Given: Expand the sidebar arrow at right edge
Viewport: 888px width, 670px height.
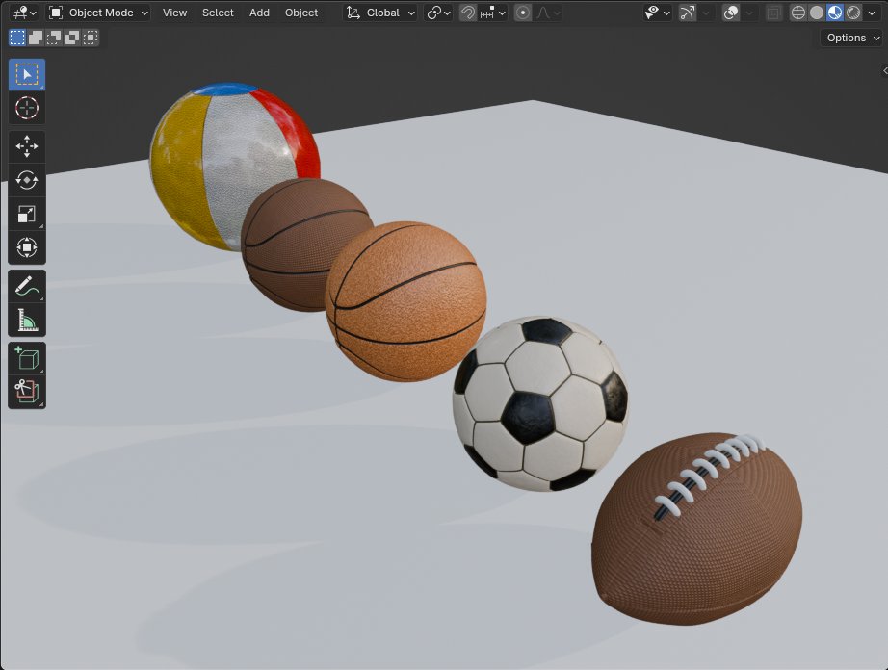Looking at the screenshot, I should point(884,70).
